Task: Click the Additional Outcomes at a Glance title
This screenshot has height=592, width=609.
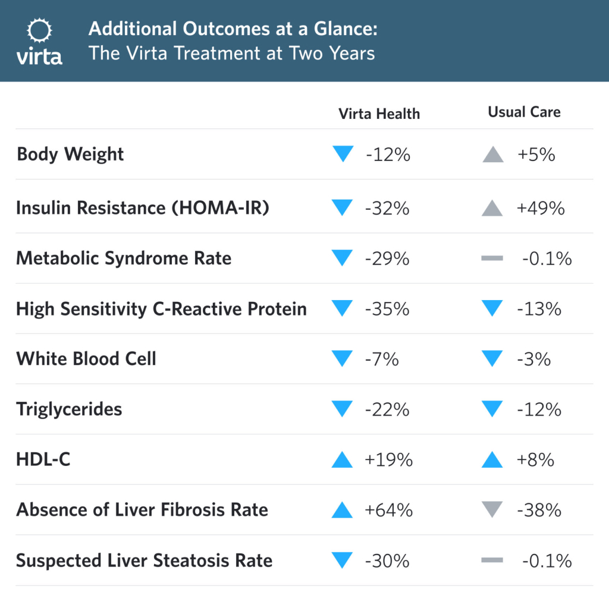Action: tap(233, 29)
